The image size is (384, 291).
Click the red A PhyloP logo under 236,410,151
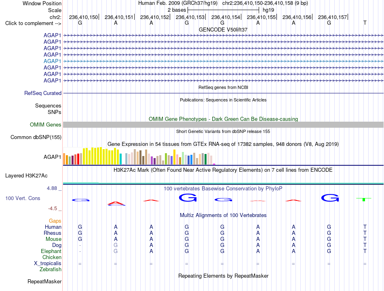[116, 203]
